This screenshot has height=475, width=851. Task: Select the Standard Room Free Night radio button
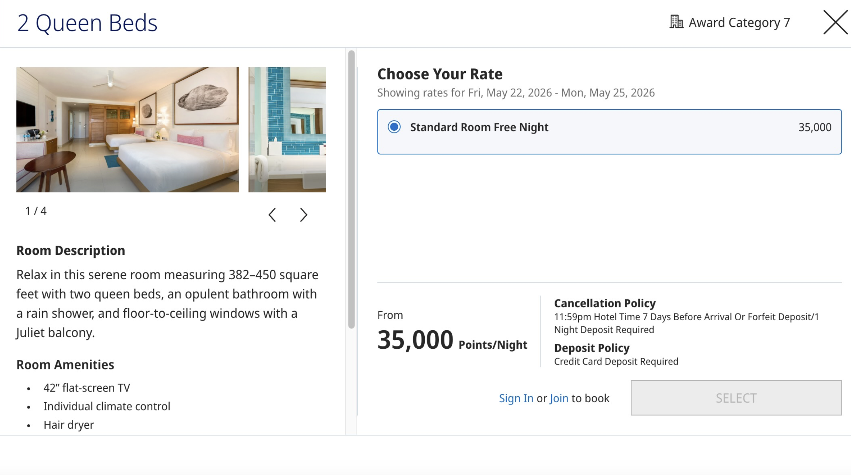[394, 127]
